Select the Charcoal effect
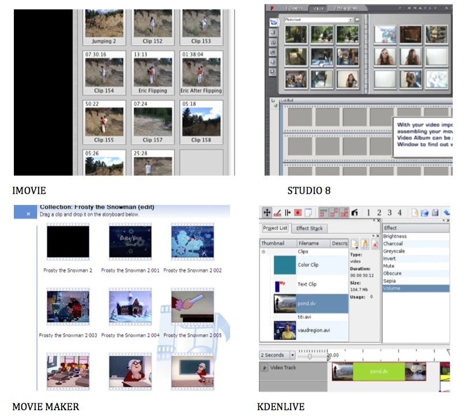Screen dimensions: 474x420 click(x=416, y=244)
